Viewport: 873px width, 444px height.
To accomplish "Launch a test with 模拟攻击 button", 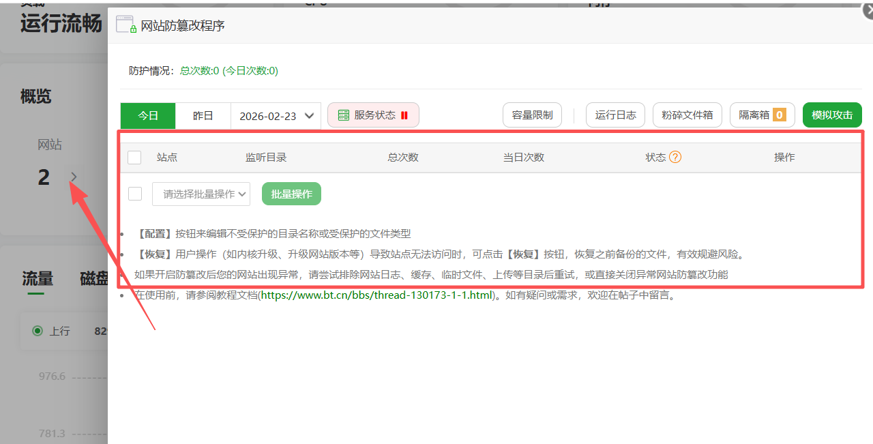I will click(832, 115).
